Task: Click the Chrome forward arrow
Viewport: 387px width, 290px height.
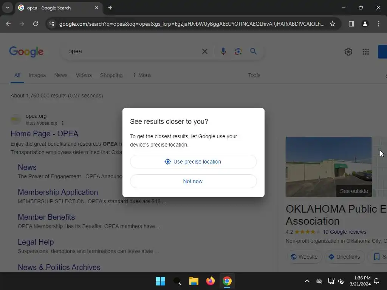Action: tap(22, 24)
